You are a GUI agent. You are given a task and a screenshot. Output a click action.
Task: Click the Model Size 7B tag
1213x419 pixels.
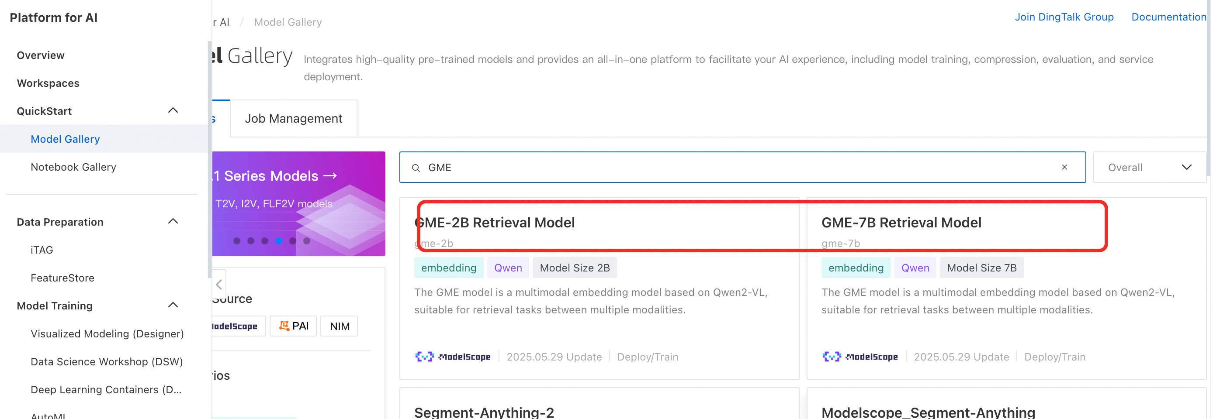982,268
